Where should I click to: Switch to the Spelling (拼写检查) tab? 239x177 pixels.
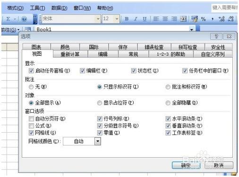tap(188, 47)
